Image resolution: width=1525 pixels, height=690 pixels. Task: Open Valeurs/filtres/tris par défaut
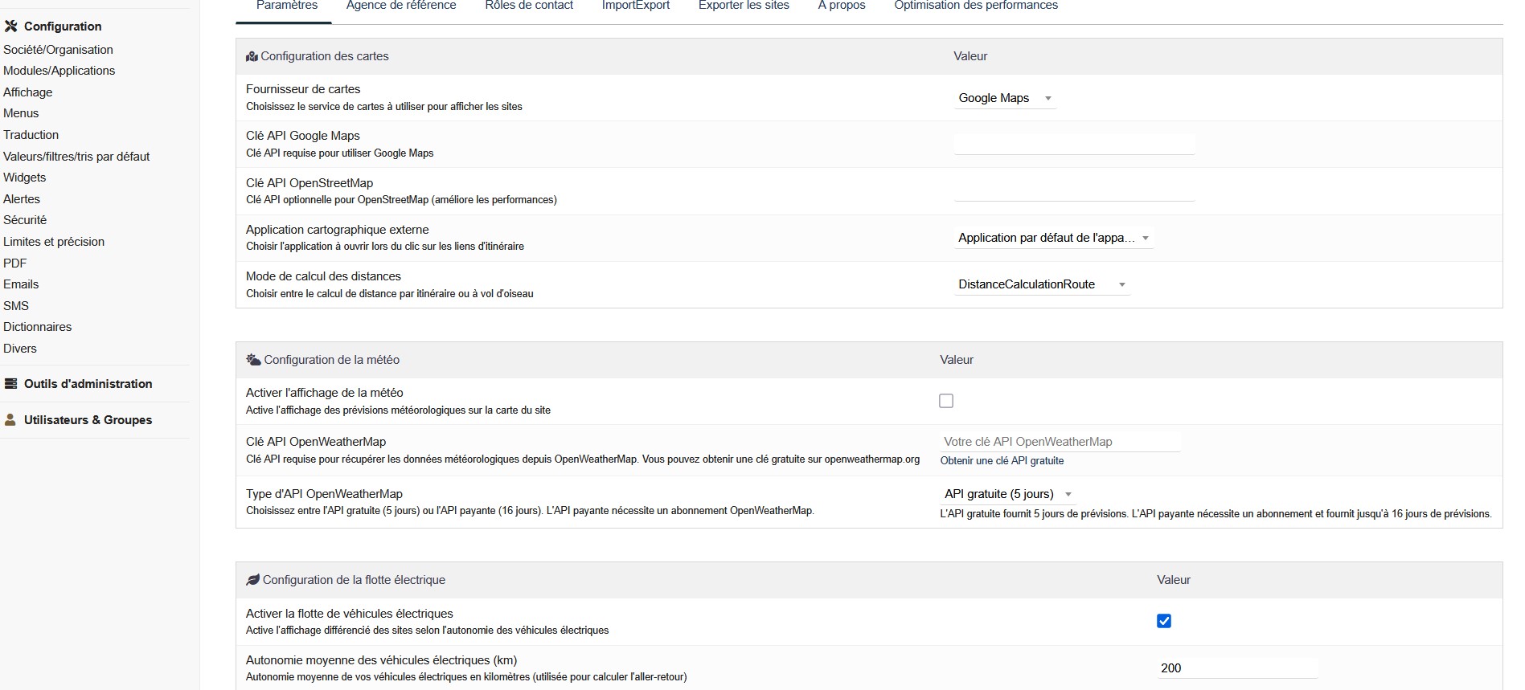76,157
